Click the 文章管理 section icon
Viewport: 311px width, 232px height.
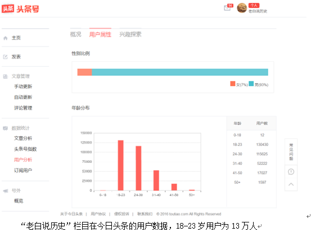6,76
